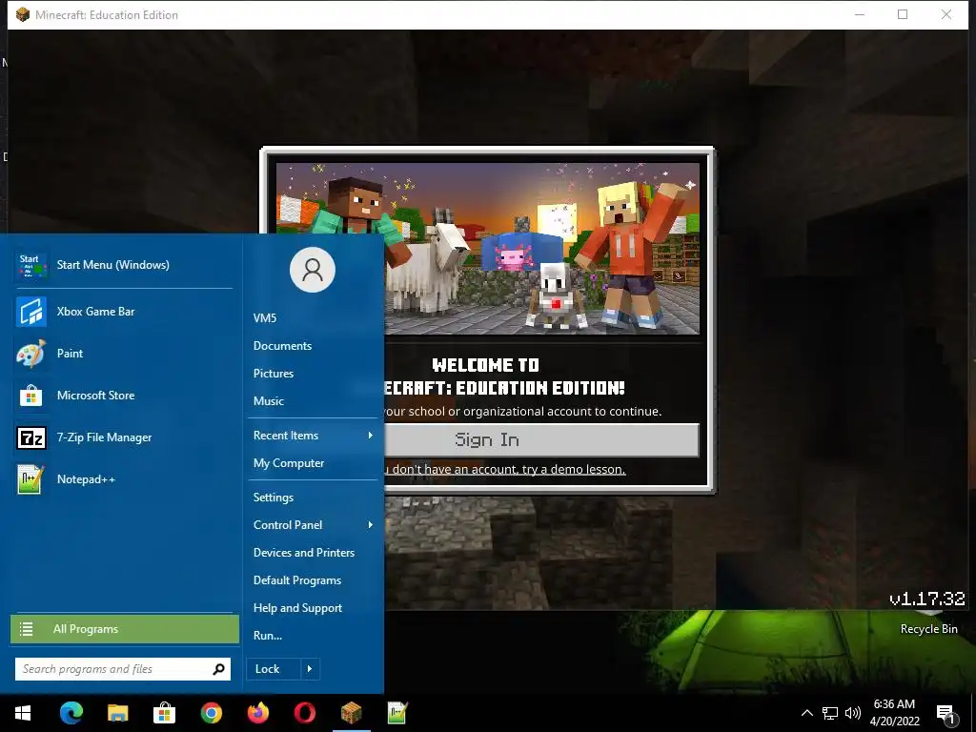Open Microsoft Store from start menu list
976x732 pixels.
pos(123,396)
